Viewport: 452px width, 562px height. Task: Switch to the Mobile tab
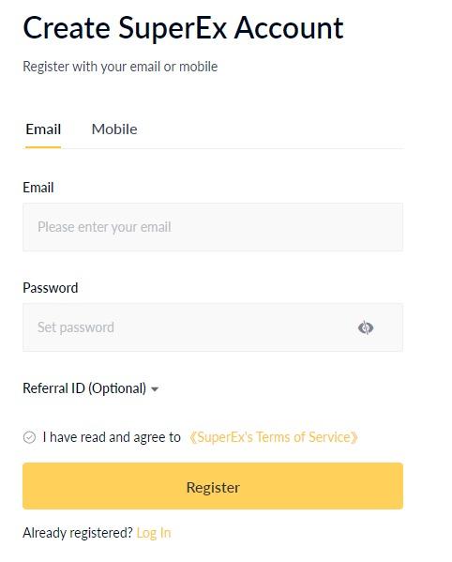coord(114,129)
